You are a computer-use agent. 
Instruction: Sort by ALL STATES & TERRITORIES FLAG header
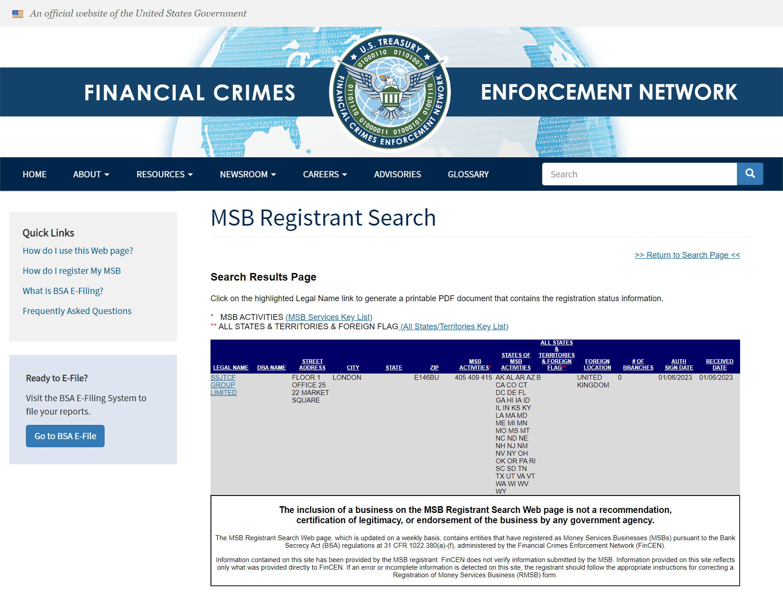click(x=556, y=355)
